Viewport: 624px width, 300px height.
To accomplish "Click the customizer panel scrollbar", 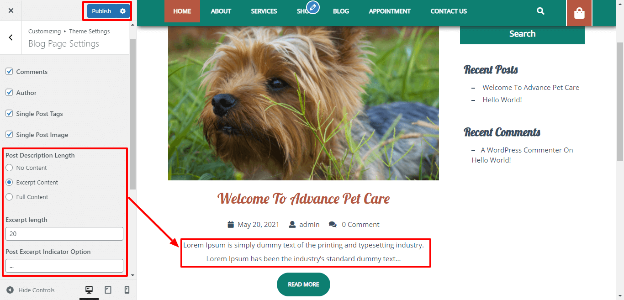I will [x=132, y=114].
